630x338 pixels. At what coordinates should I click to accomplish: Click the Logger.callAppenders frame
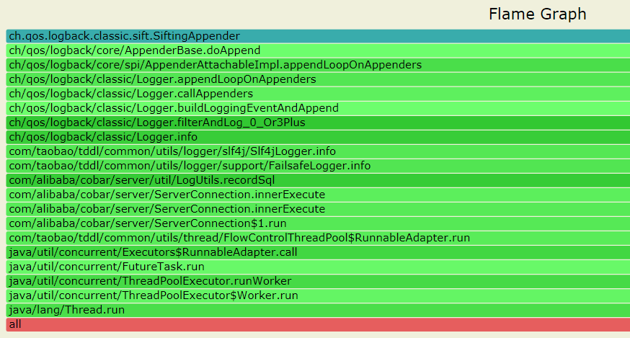(318, 94)
